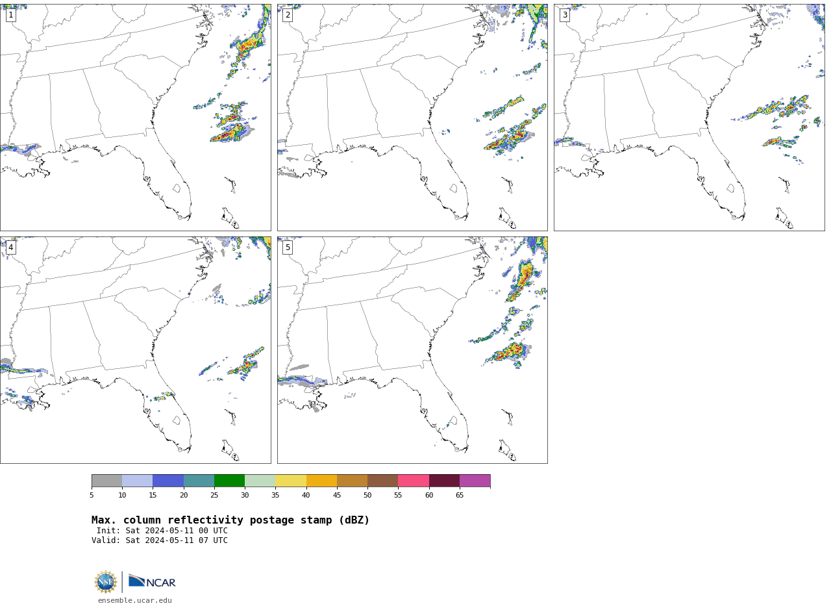Open ensemble member 1 postage stamp map

(135, 118)
